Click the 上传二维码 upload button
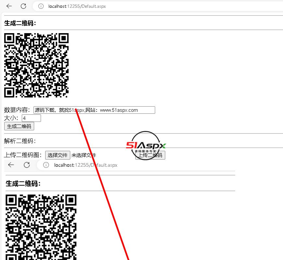The width and height of the screenshot is (283, 260). click(150, 155)
